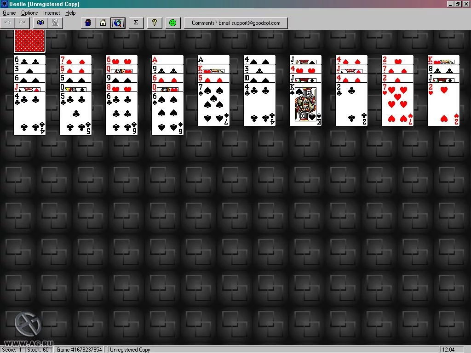471x353 pixels.
Task: Click the 'Stock: 60' status bar text
Action: point(38,350)
